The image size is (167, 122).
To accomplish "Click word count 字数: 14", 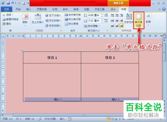I will click(29, 119).
